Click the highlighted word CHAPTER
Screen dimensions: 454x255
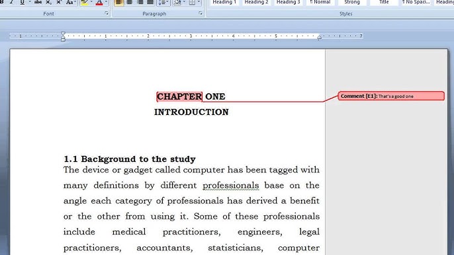(x=179, y=96)
